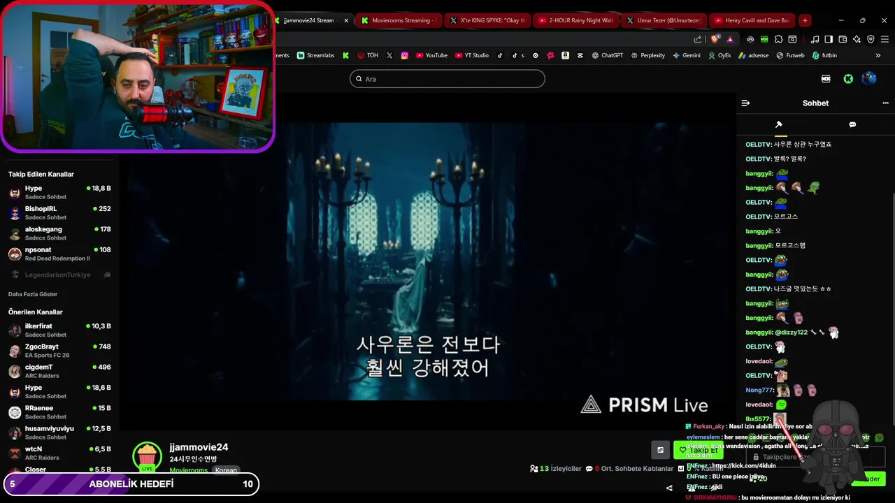Switch to the 2-HOUR Rainy Night Walk tab

click(575, 20)
